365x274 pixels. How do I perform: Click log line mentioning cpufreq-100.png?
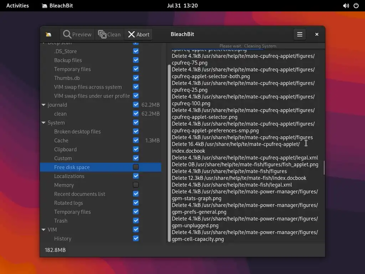(243, 100)
